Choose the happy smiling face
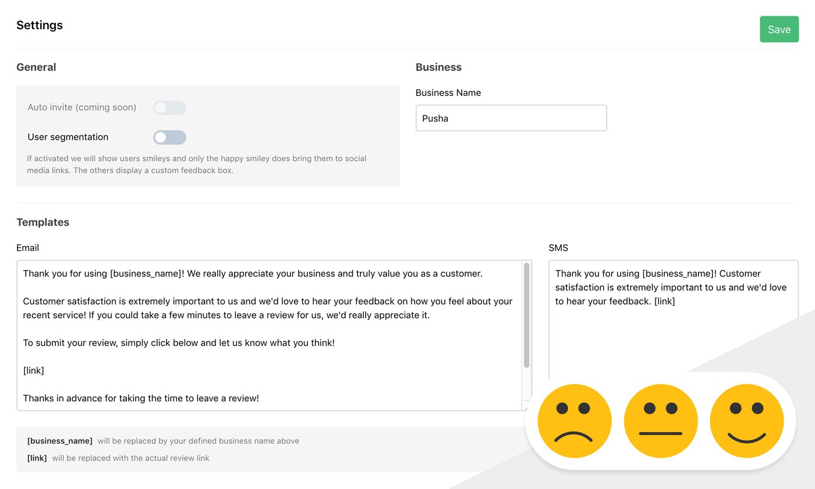This screenshot has height=489, width=815. click(x=746, y=421)
